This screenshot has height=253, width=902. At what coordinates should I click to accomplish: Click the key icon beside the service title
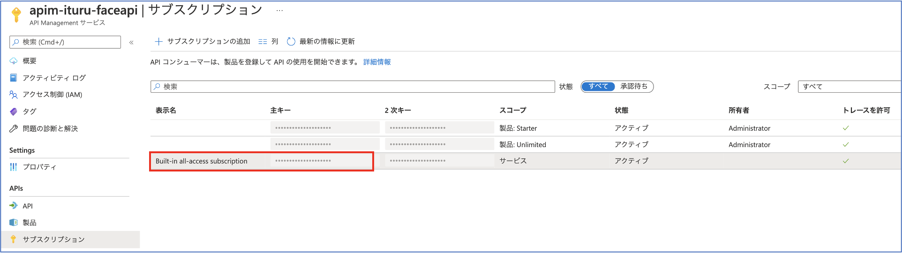16,15
